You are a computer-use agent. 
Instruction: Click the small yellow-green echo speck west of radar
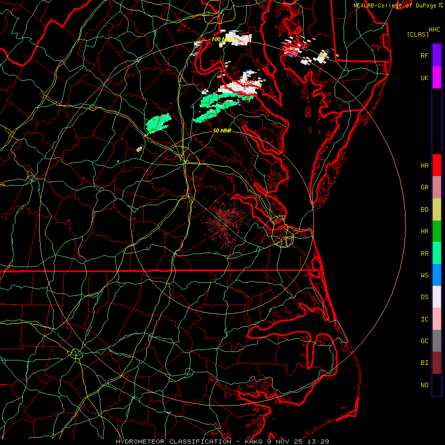coord(139,149)
